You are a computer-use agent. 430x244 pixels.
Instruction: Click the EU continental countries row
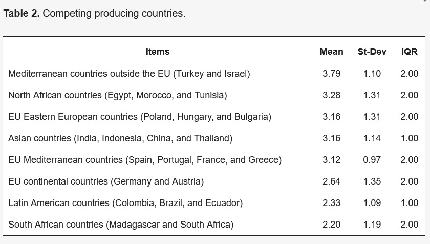point(214,181)
